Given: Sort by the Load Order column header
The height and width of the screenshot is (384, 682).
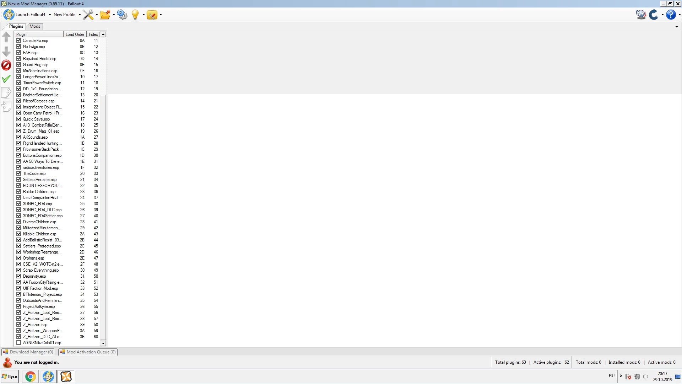Looking at the screenshot, I should (75, 34).
